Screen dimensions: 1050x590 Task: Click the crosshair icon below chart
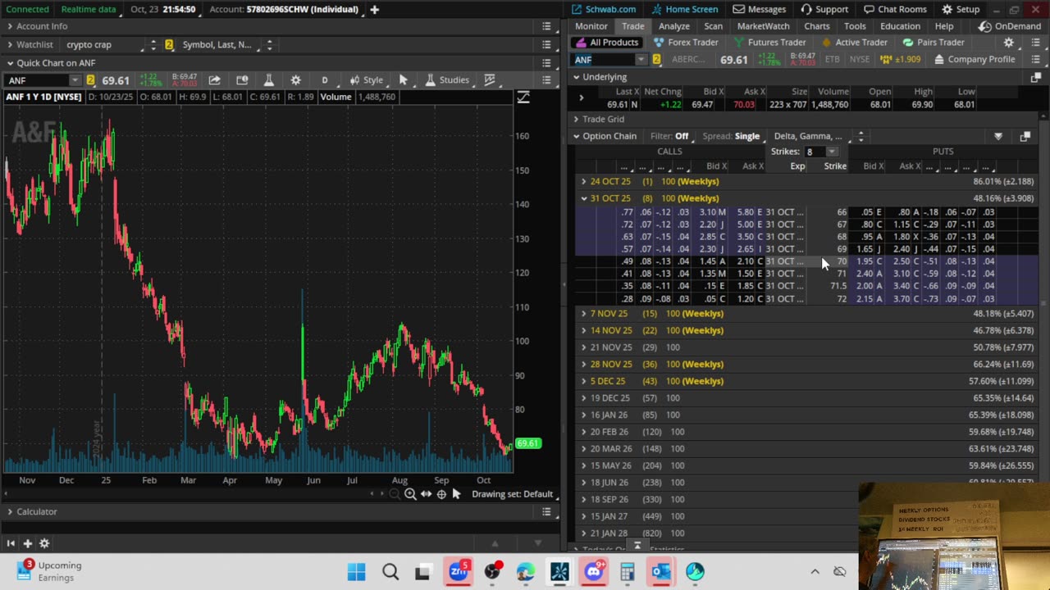[x=441, y=494]
